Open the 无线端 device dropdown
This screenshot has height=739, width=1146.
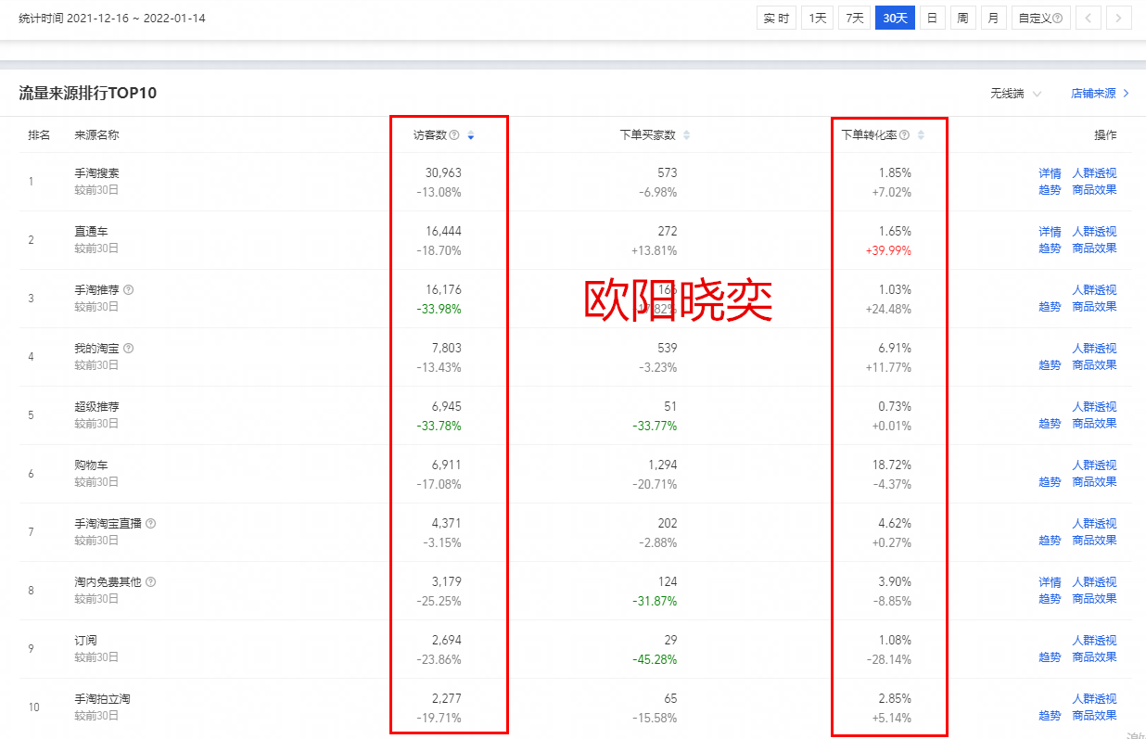click(x=1015, y=94)
